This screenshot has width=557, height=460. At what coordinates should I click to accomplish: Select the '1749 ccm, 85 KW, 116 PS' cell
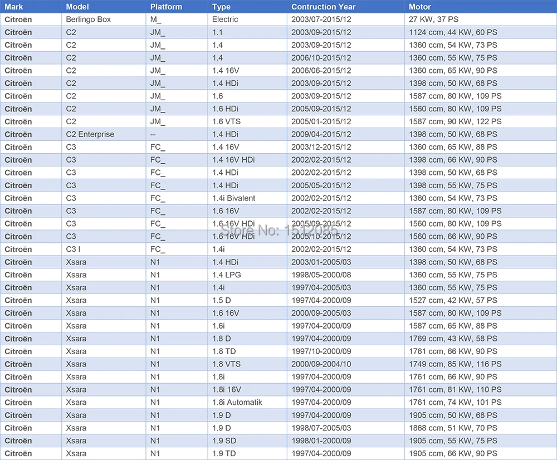pyautogui.click(x=481, y=364)
